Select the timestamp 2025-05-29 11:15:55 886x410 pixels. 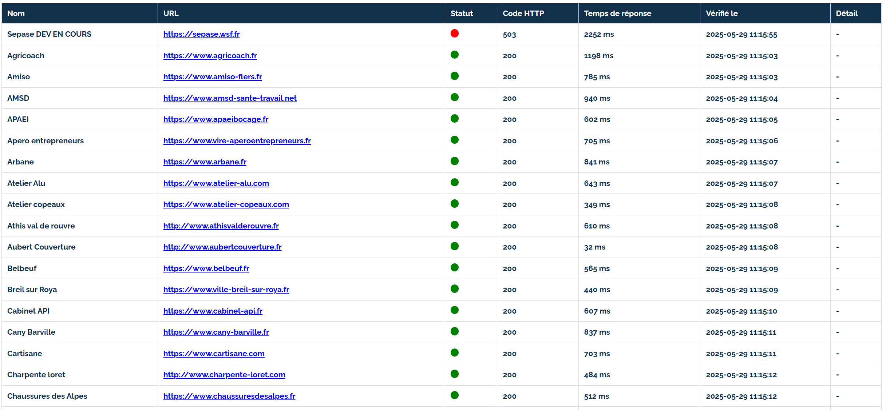pyautogui.click(x=741, y=35)
